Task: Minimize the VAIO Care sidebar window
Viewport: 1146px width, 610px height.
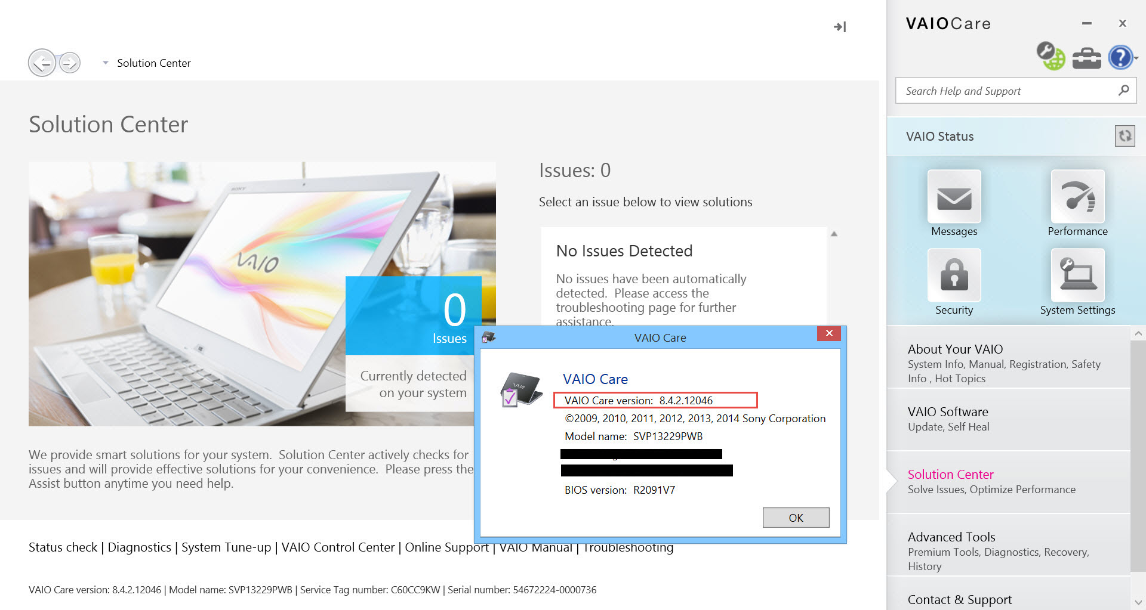Action: click(1086, 23)
